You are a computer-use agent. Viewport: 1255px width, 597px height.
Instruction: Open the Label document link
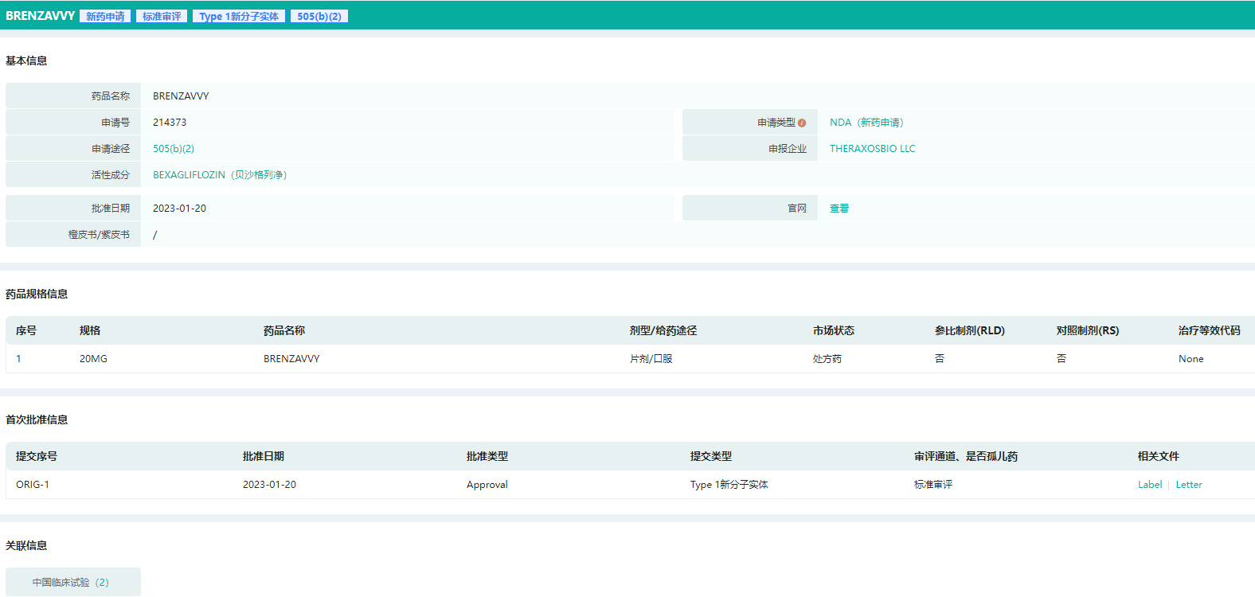tap(1150, 485)
